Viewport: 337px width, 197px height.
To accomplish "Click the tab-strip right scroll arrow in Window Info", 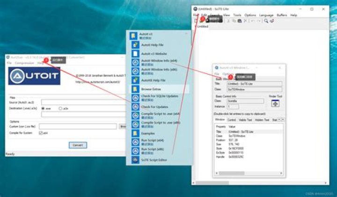I will click(283, 119).
